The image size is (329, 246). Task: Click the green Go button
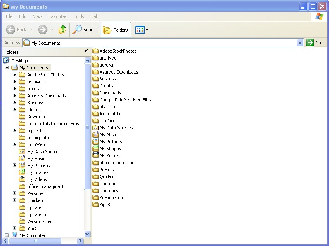[310, 42]
